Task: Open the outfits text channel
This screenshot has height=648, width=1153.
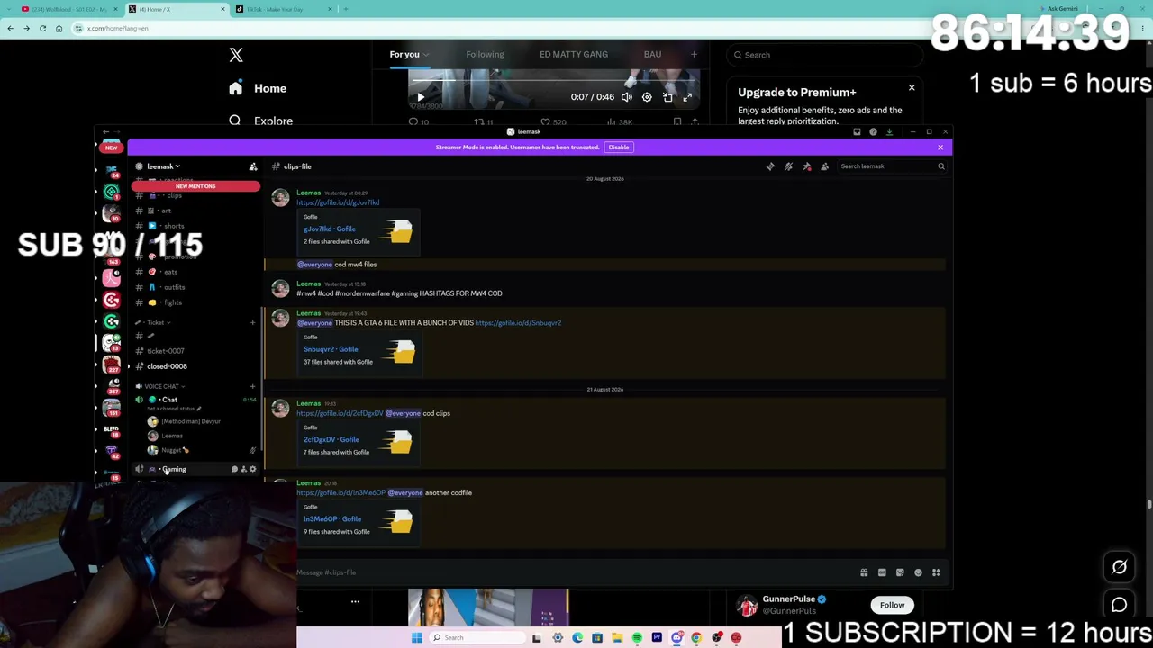Action: [x=195, y=287]
